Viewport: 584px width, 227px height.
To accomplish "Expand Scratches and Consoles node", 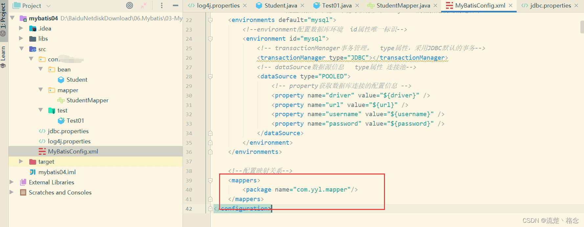I will [x=11, y=192].
